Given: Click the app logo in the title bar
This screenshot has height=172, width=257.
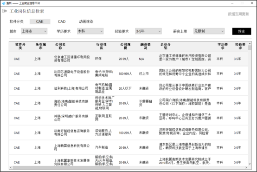Looking at the screenshot, I should [4, 3].
